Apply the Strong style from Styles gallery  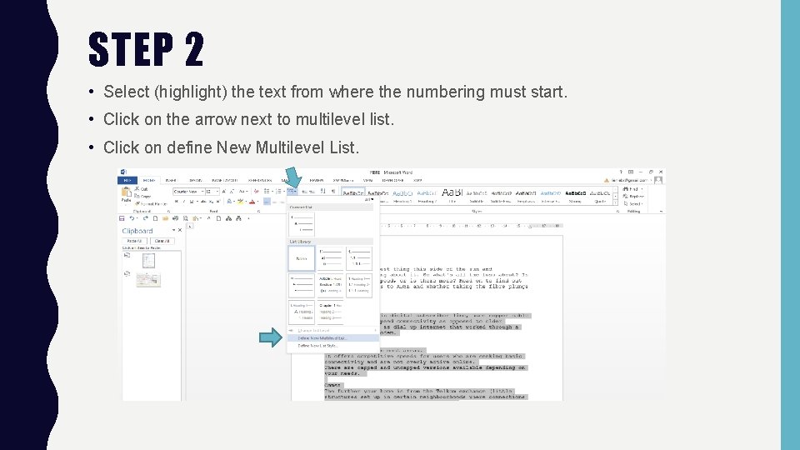tap(576, 196)
